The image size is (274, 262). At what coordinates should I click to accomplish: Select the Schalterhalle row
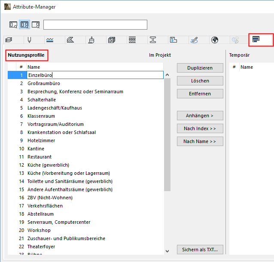[x=85, y=100]
